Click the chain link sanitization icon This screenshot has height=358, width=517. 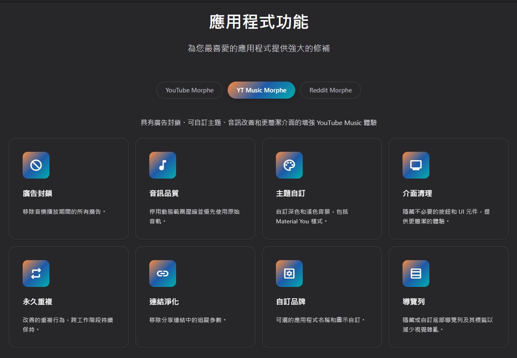163,274
